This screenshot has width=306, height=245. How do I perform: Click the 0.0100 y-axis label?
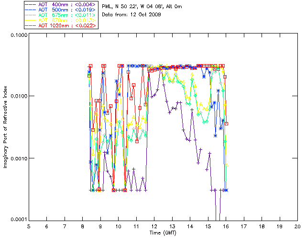click(x=19, y=96)
